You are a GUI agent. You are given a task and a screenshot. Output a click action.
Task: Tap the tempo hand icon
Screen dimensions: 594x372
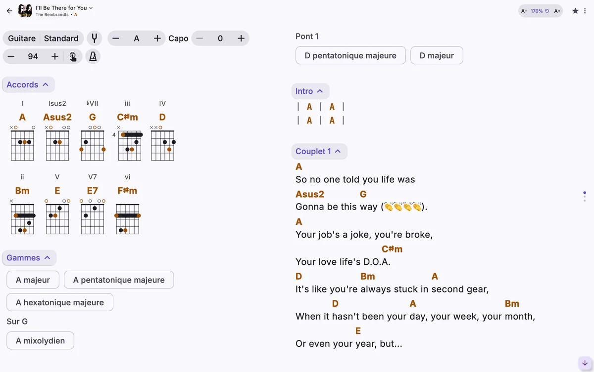click(x=73, y=56)
